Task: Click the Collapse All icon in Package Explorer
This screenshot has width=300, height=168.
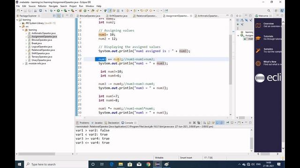Action: click(54, 16)
